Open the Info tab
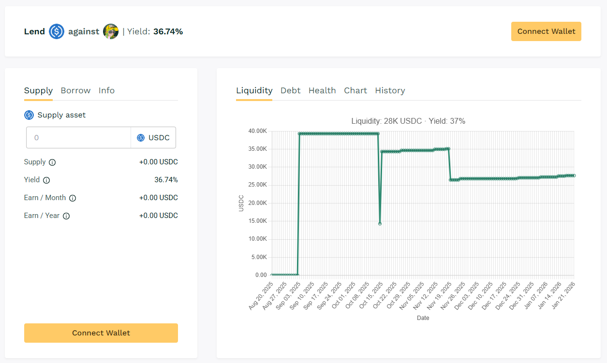 106,90
